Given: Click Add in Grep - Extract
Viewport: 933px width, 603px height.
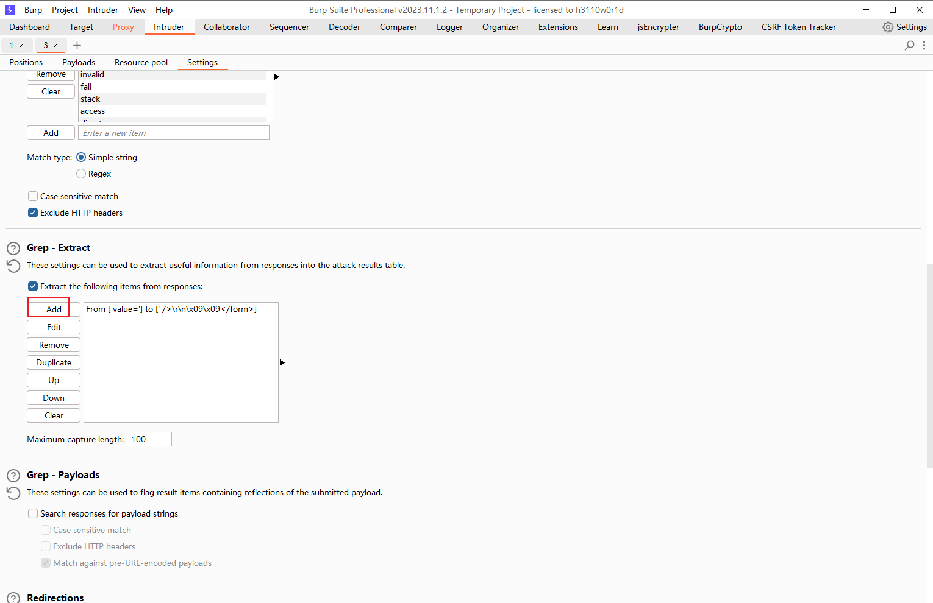Looking at the screenshot, I should (x=54, y=309).
